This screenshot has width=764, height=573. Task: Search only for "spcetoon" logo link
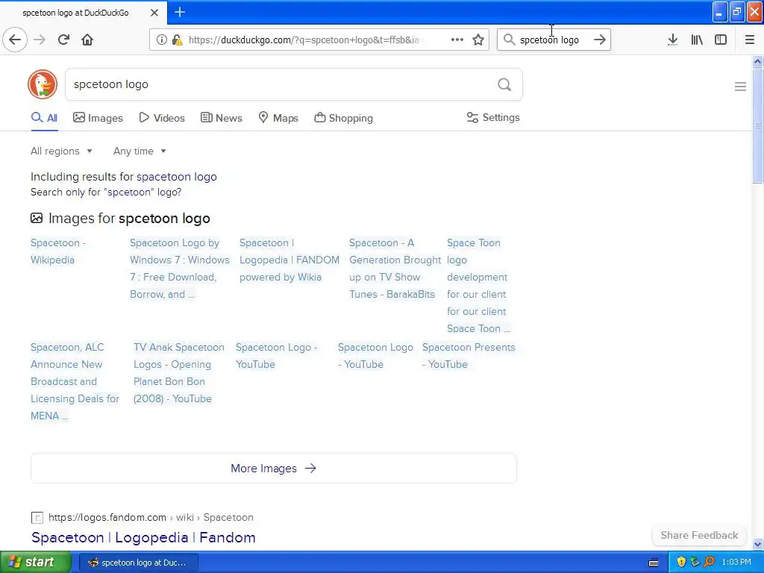106,192
